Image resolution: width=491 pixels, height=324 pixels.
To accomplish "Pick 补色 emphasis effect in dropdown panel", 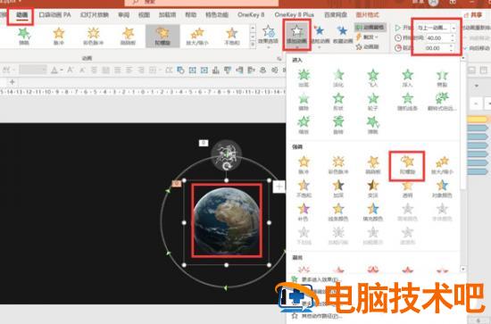I will coord(304,212).
